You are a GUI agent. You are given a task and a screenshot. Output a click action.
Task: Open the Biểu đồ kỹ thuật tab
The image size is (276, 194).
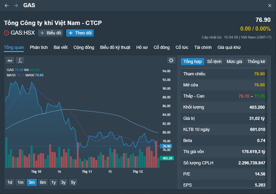click(x=115, y=48)
